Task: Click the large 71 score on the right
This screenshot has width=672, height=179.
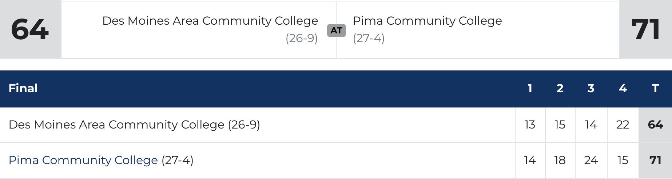Action: point(645,30)
